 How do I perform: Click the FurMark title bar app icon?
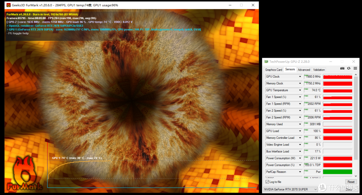tap(8, 5)
